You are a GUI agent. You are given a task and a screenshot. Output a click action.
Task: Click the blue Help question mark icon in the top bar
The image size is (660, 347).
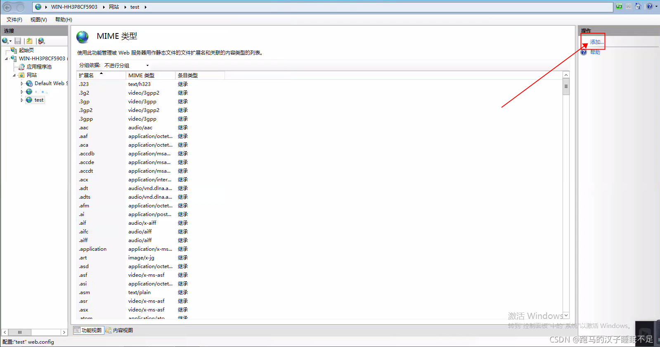click(x=650, y=6)
